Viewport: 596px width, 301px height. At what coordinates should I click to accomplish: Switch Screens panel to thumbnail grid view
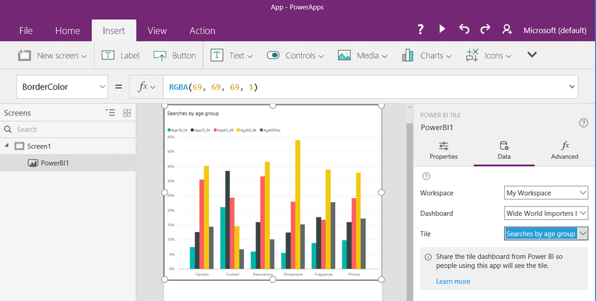click(127, 113)
